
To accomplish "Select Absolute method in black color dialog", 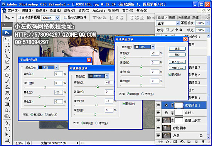I will pos(46,114).
